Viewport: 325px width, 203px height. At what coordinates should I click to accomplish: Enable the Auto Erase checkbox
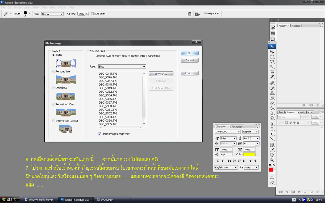click(x=92, y=14)
